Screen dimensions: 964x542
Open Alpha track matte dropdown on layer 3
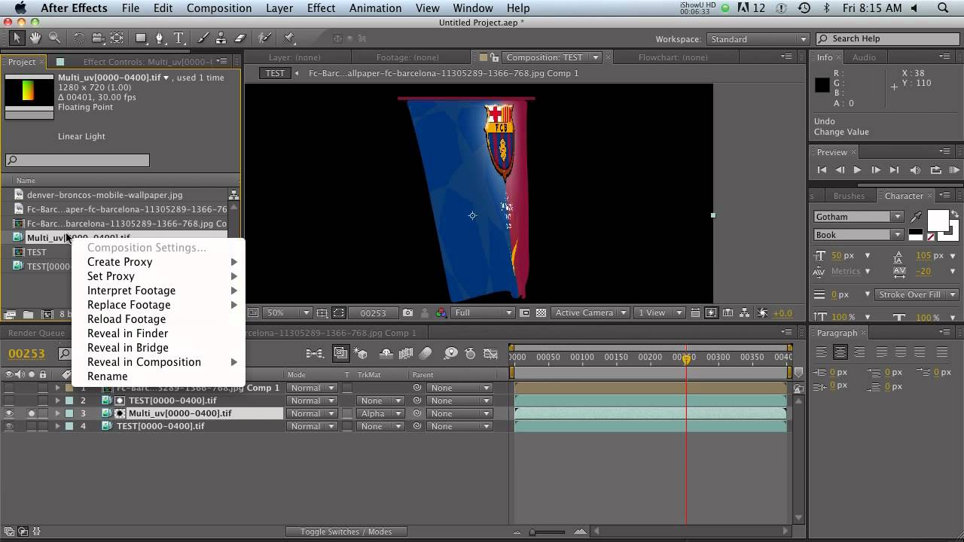pos(380,413)
